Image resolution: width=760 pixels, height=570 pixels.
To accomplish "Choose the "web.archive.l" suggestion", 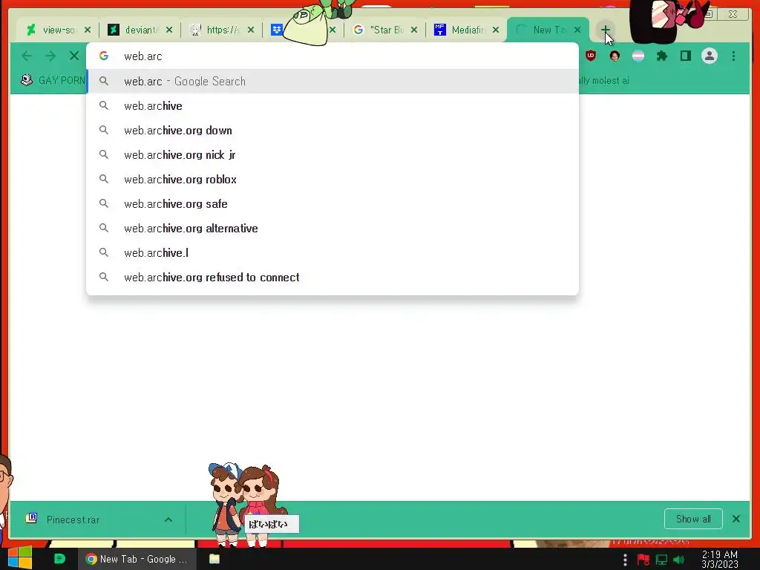I will click(332, 252).
